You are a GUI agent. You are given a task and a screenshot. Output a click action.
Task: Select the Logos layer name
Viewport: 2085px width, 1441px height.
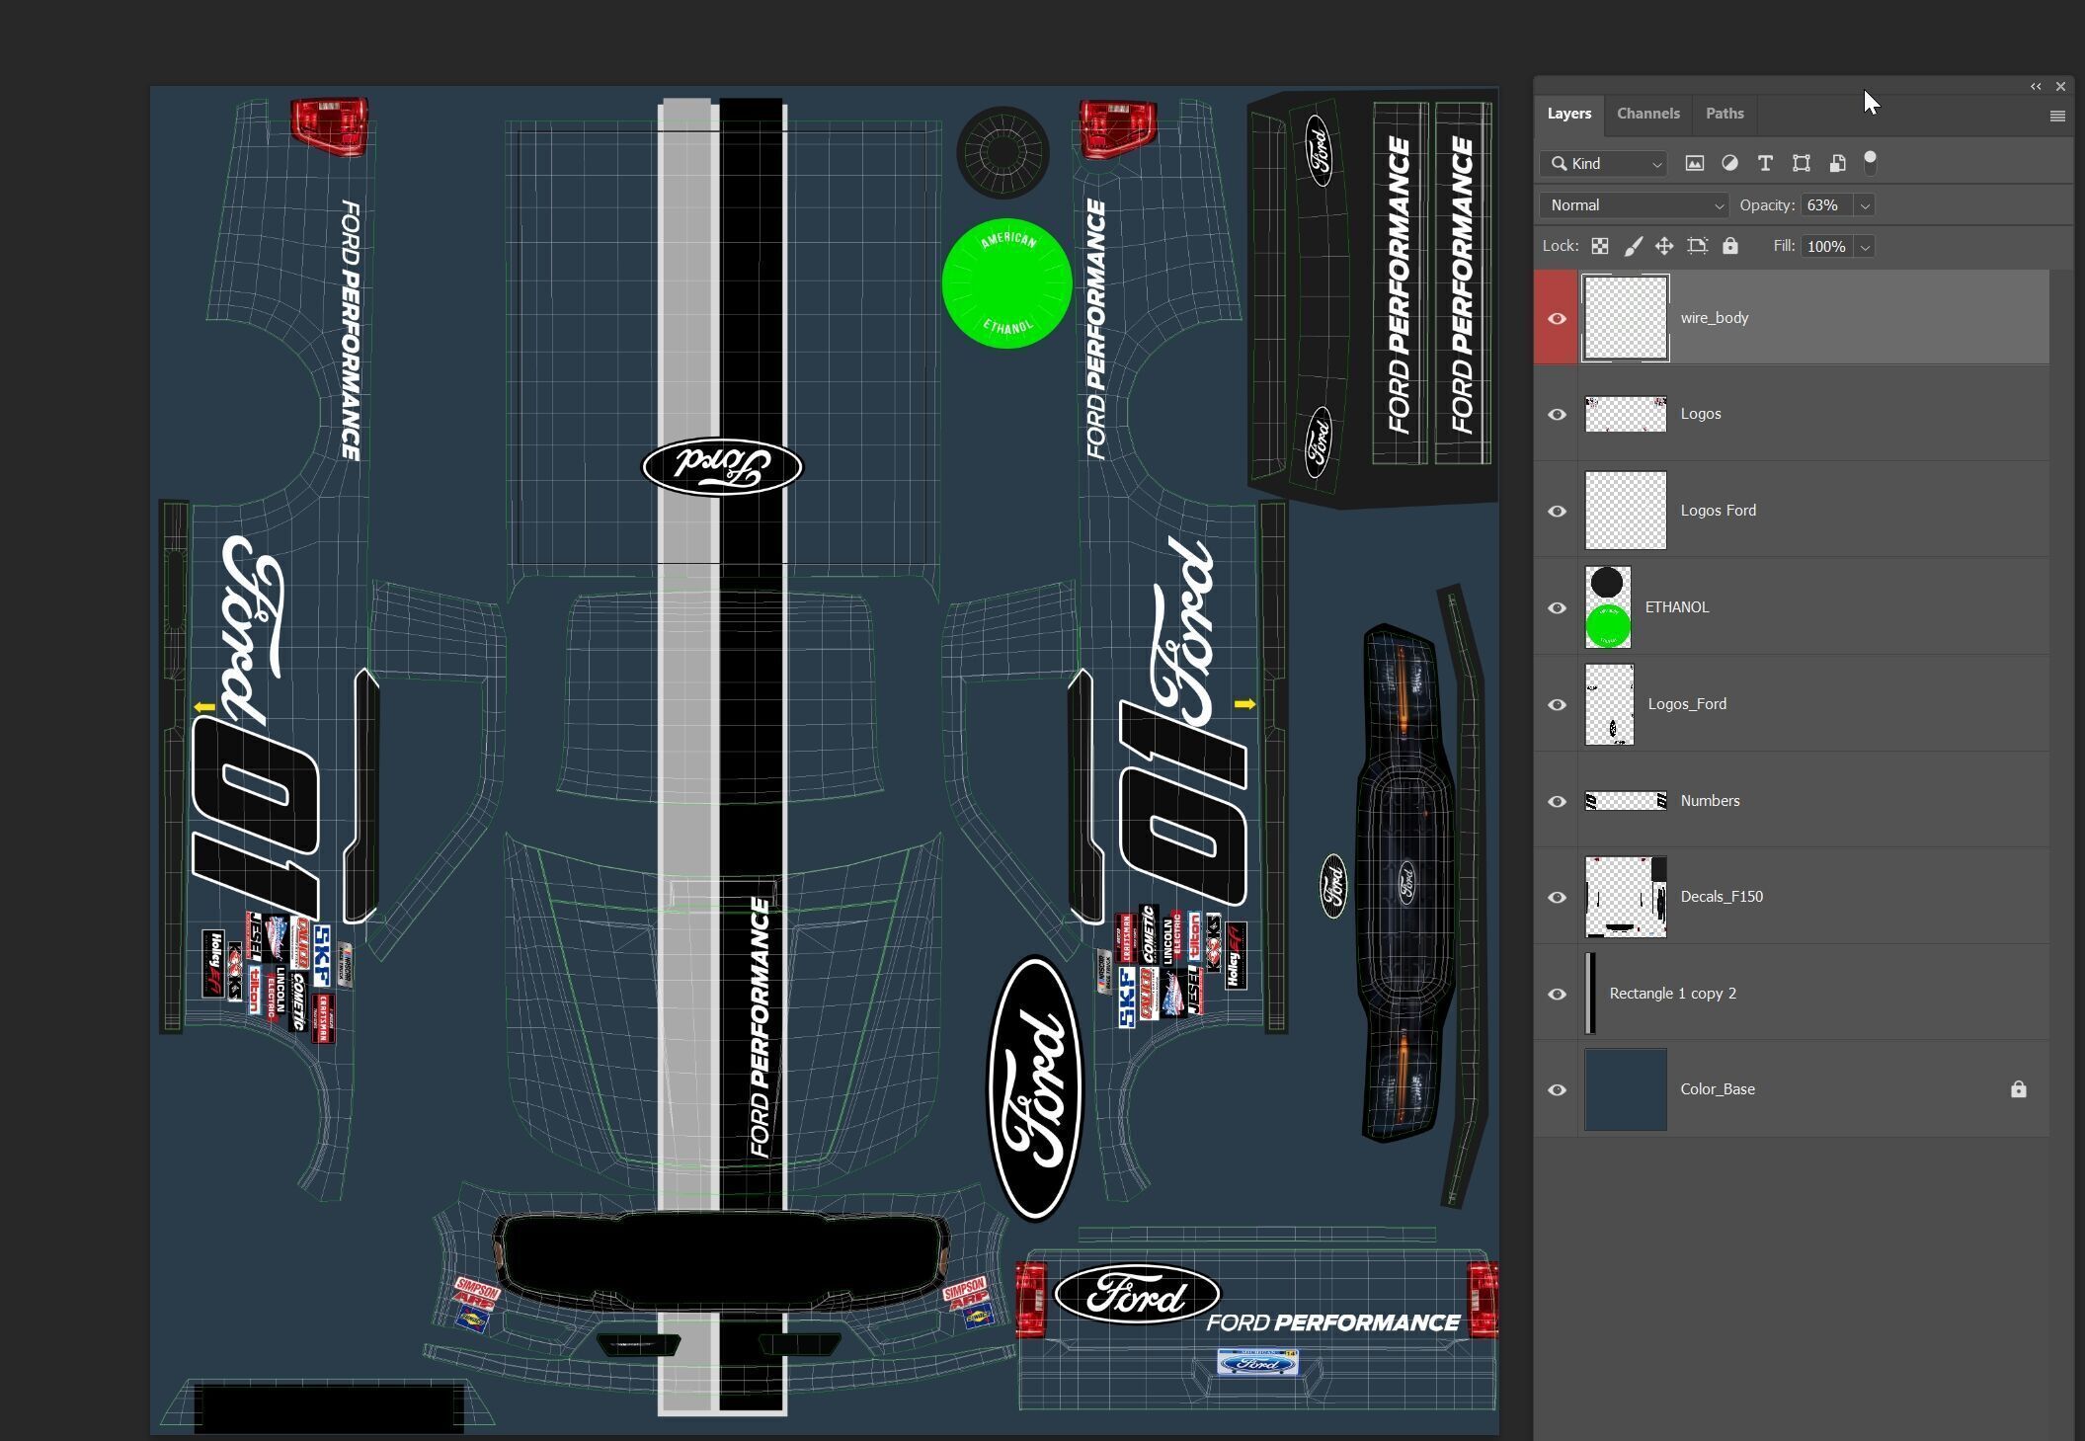1701,414
